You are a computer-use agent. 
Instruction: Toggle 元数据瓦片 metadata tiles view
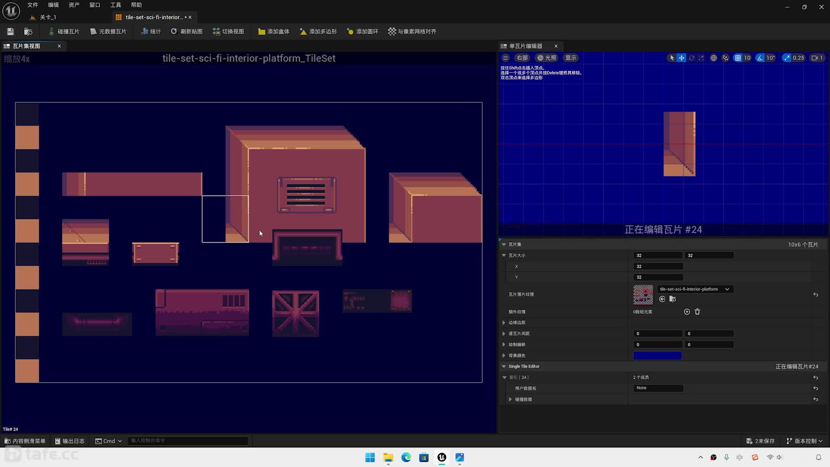108,32
